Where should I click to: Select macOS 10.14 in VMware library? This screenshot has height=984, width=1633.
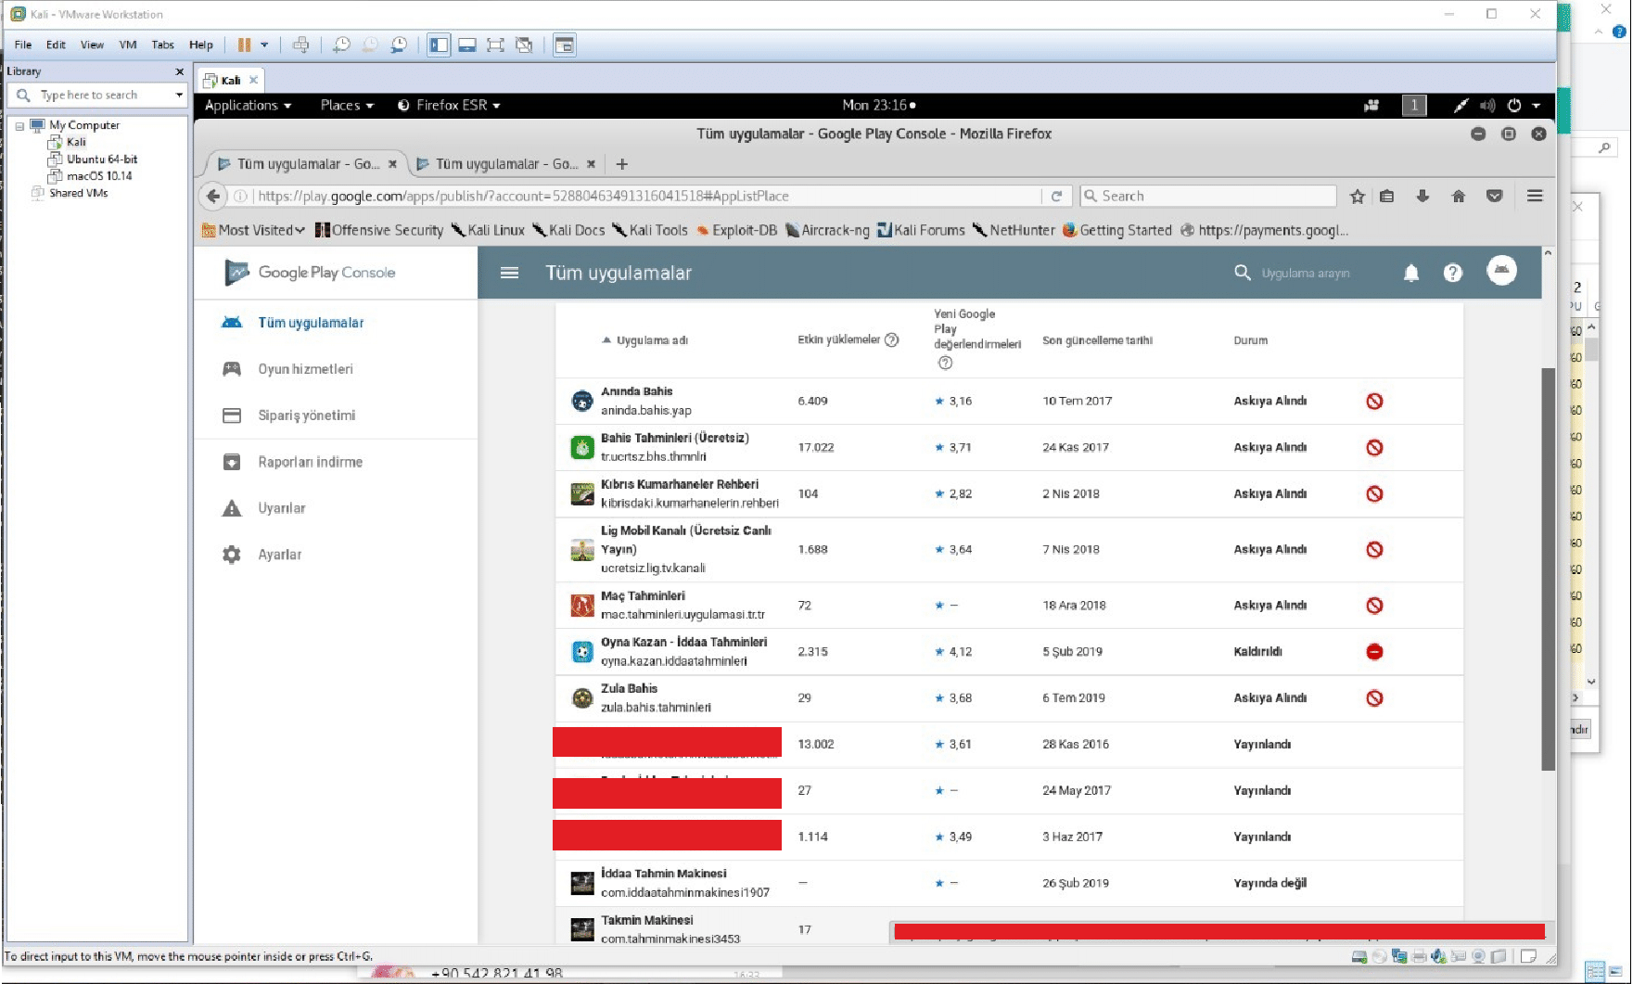pyautogui.click(x=99, y=176)
